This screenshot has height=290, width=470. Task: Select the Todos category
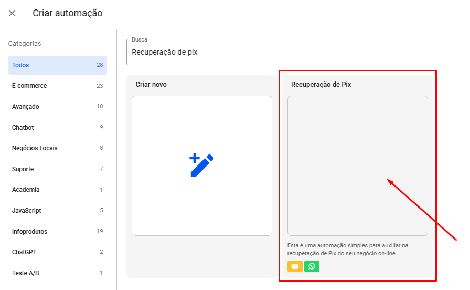[x=57, y=65]
